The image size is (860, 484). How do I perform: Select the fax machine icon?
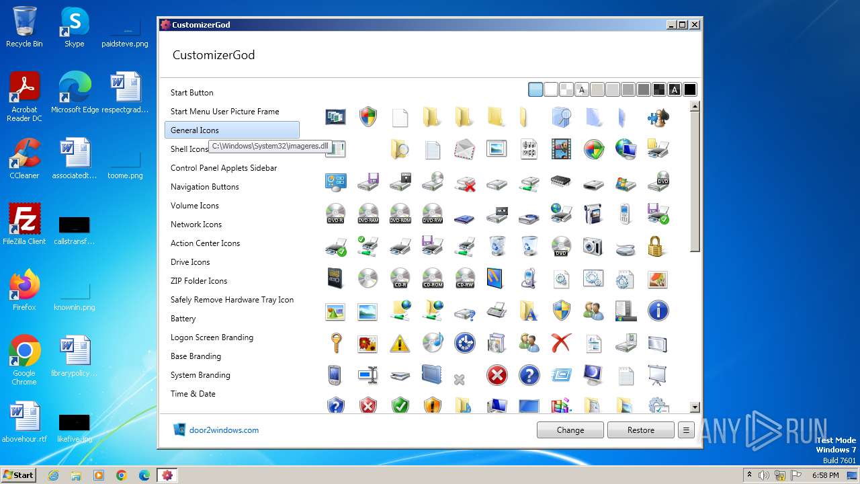click(497, 311)
